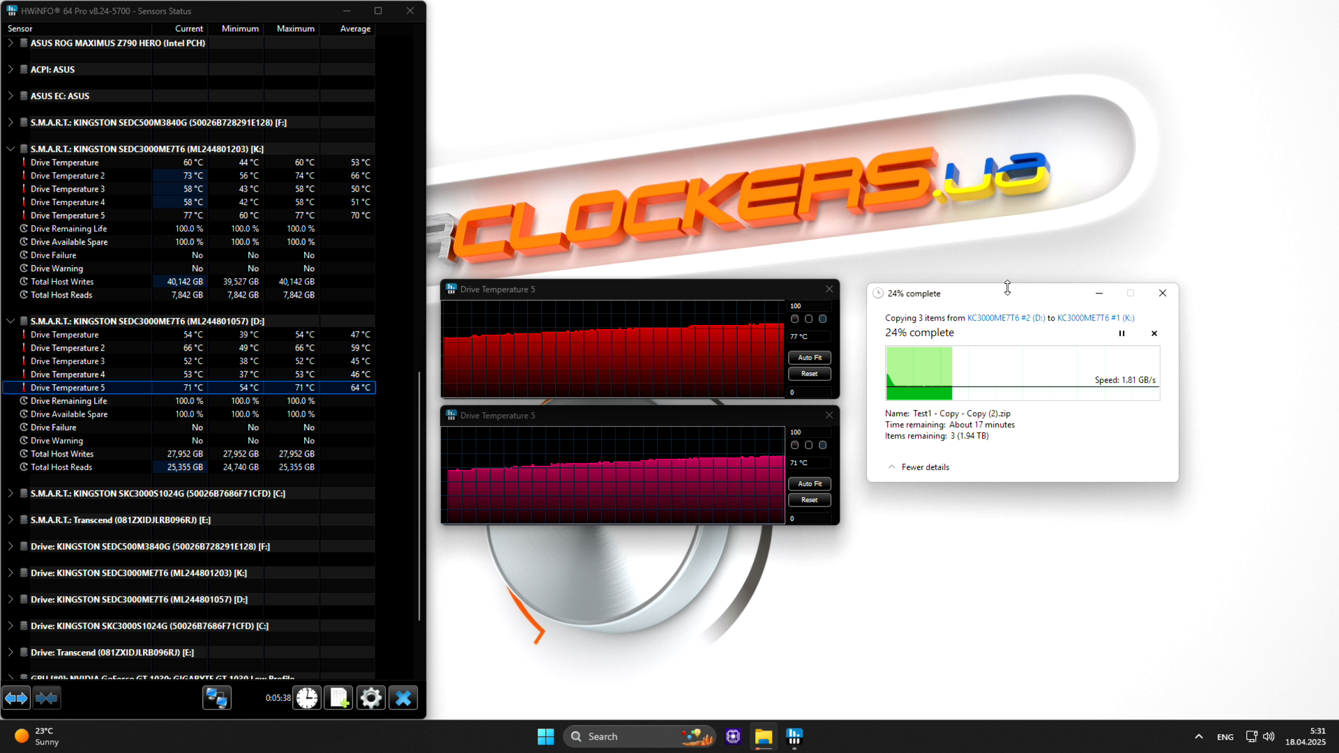Open the KC3000ME7T6 #2 (D:) source link
The width and height of the screenshot is (1339, 753).
click(1006, 318)
